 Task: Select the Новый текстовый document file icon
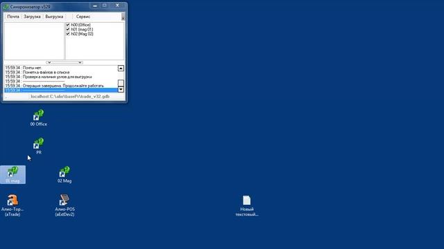tap(247, 206)
